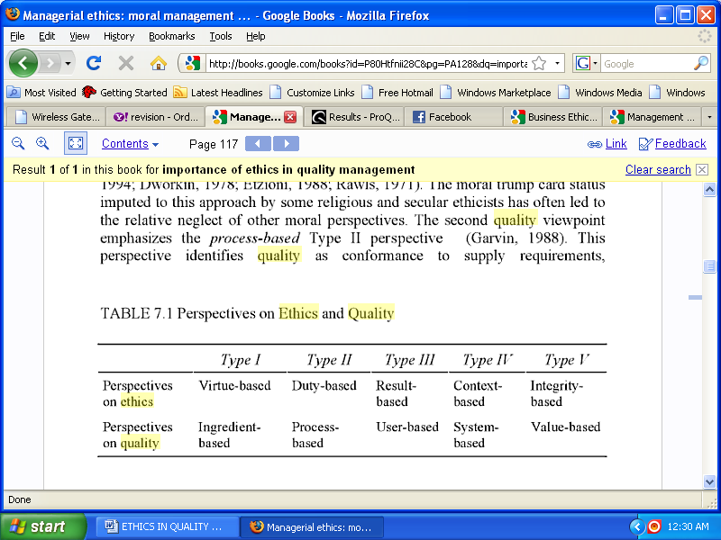
Task: Click the page scrollbar up arrow
Action: (709, 189)
